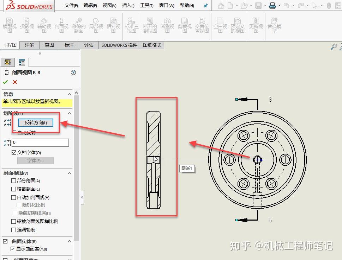Open the Tools (工具) menu
This screenshot has width=342, height=260.
click(147, 5)
